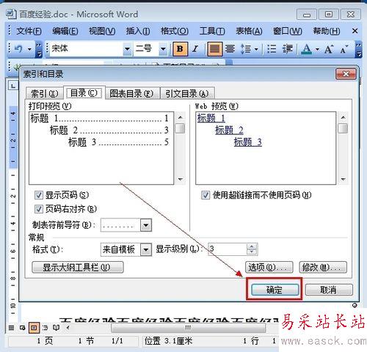Viewport: 367px width, 352px height.
Task: Open the 文件(F) menu
Action: pyautogui.click(x=29, y=31)
